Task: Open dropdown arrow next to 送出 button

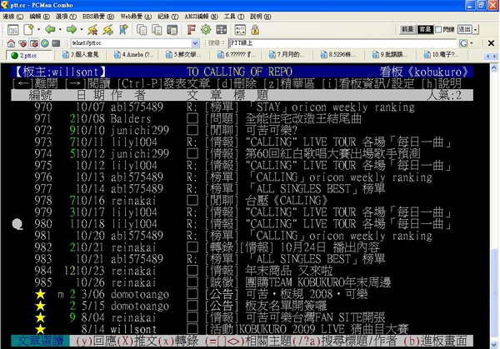Action: (476, 30)
